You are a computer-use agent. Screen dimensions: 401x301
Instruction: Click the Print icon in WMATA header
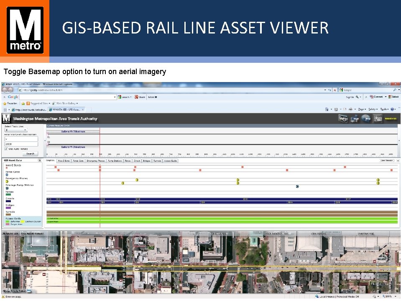click(355, 119)
